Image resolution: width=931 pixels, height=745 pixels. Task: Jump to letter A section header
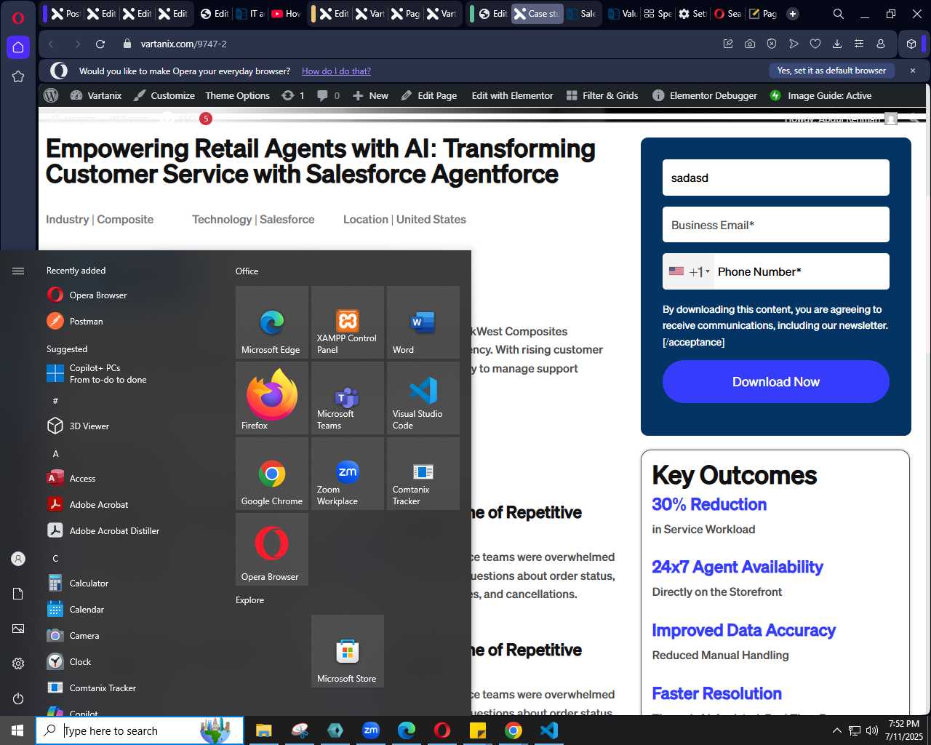(55, 453)
